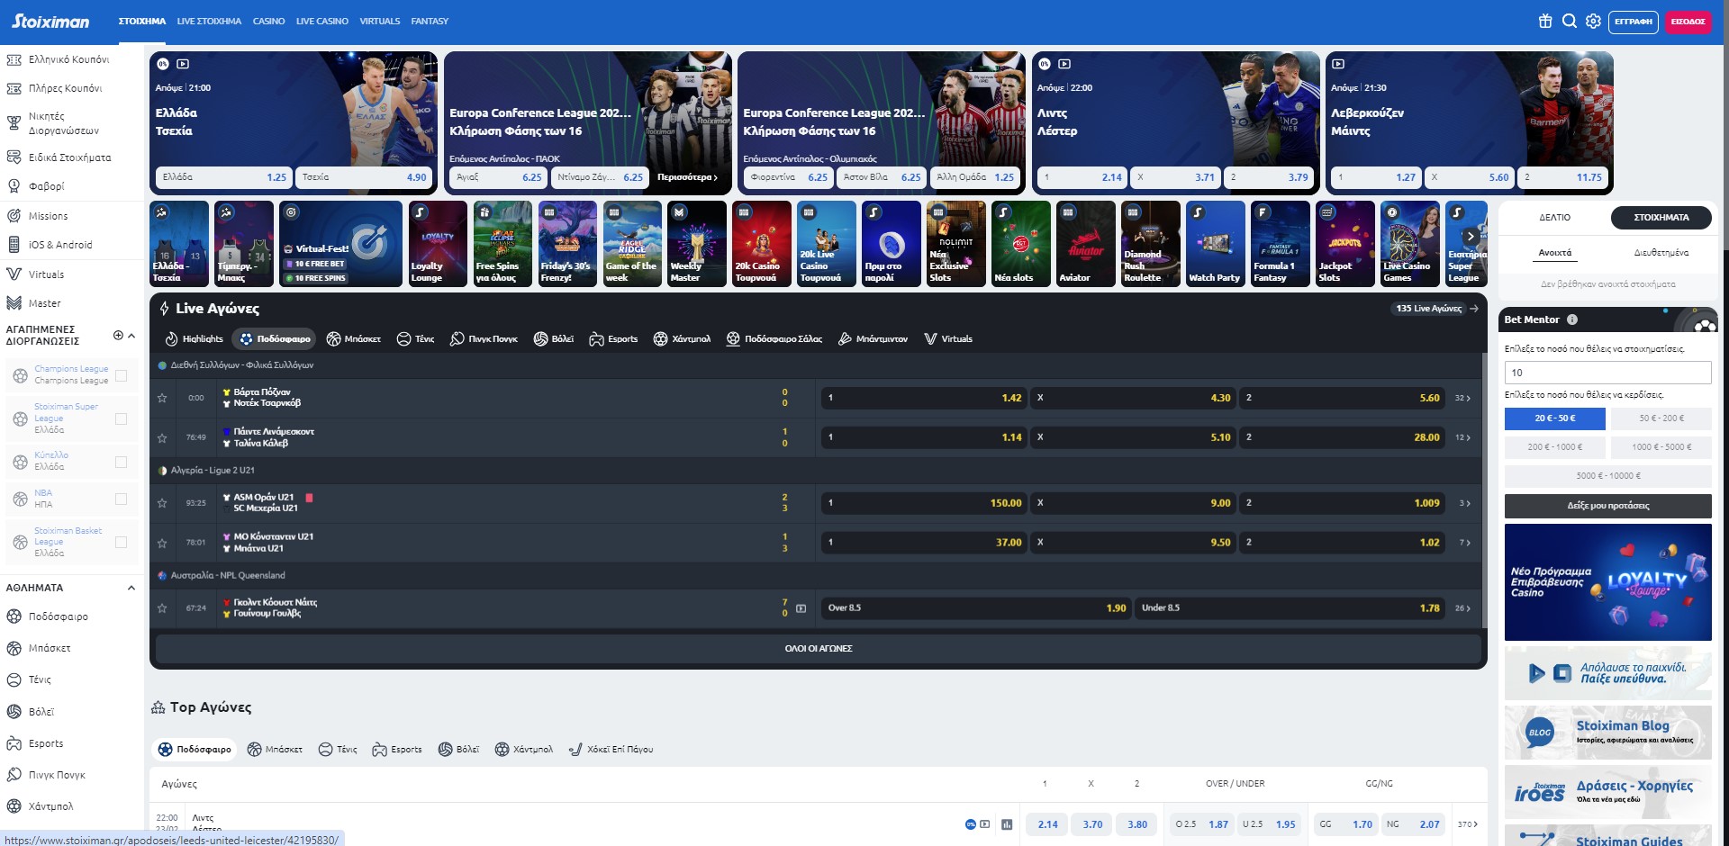The image size is (1729, 846).
Task: Click the Bet Mentor stake amount field
Action: [x=1607, y=373]
